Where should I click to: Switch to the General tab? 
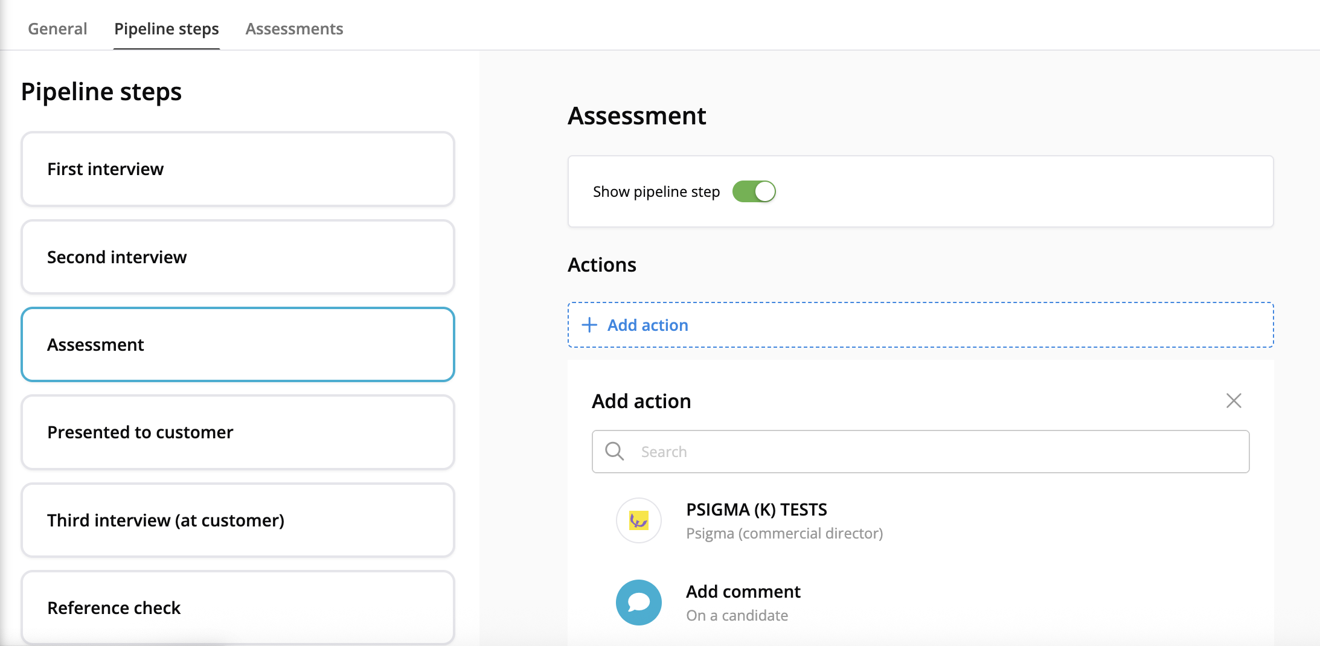tap(57, 28)
